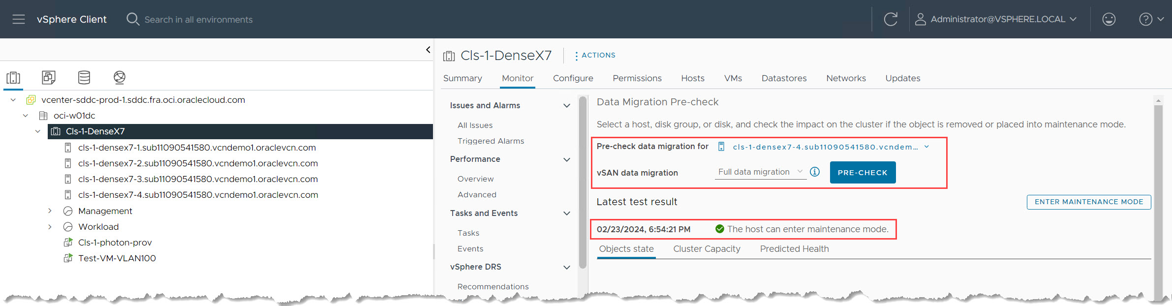Screen dimensions: 1172x306
Task: Open the ACTIONS menu
Action: point(595,55)
